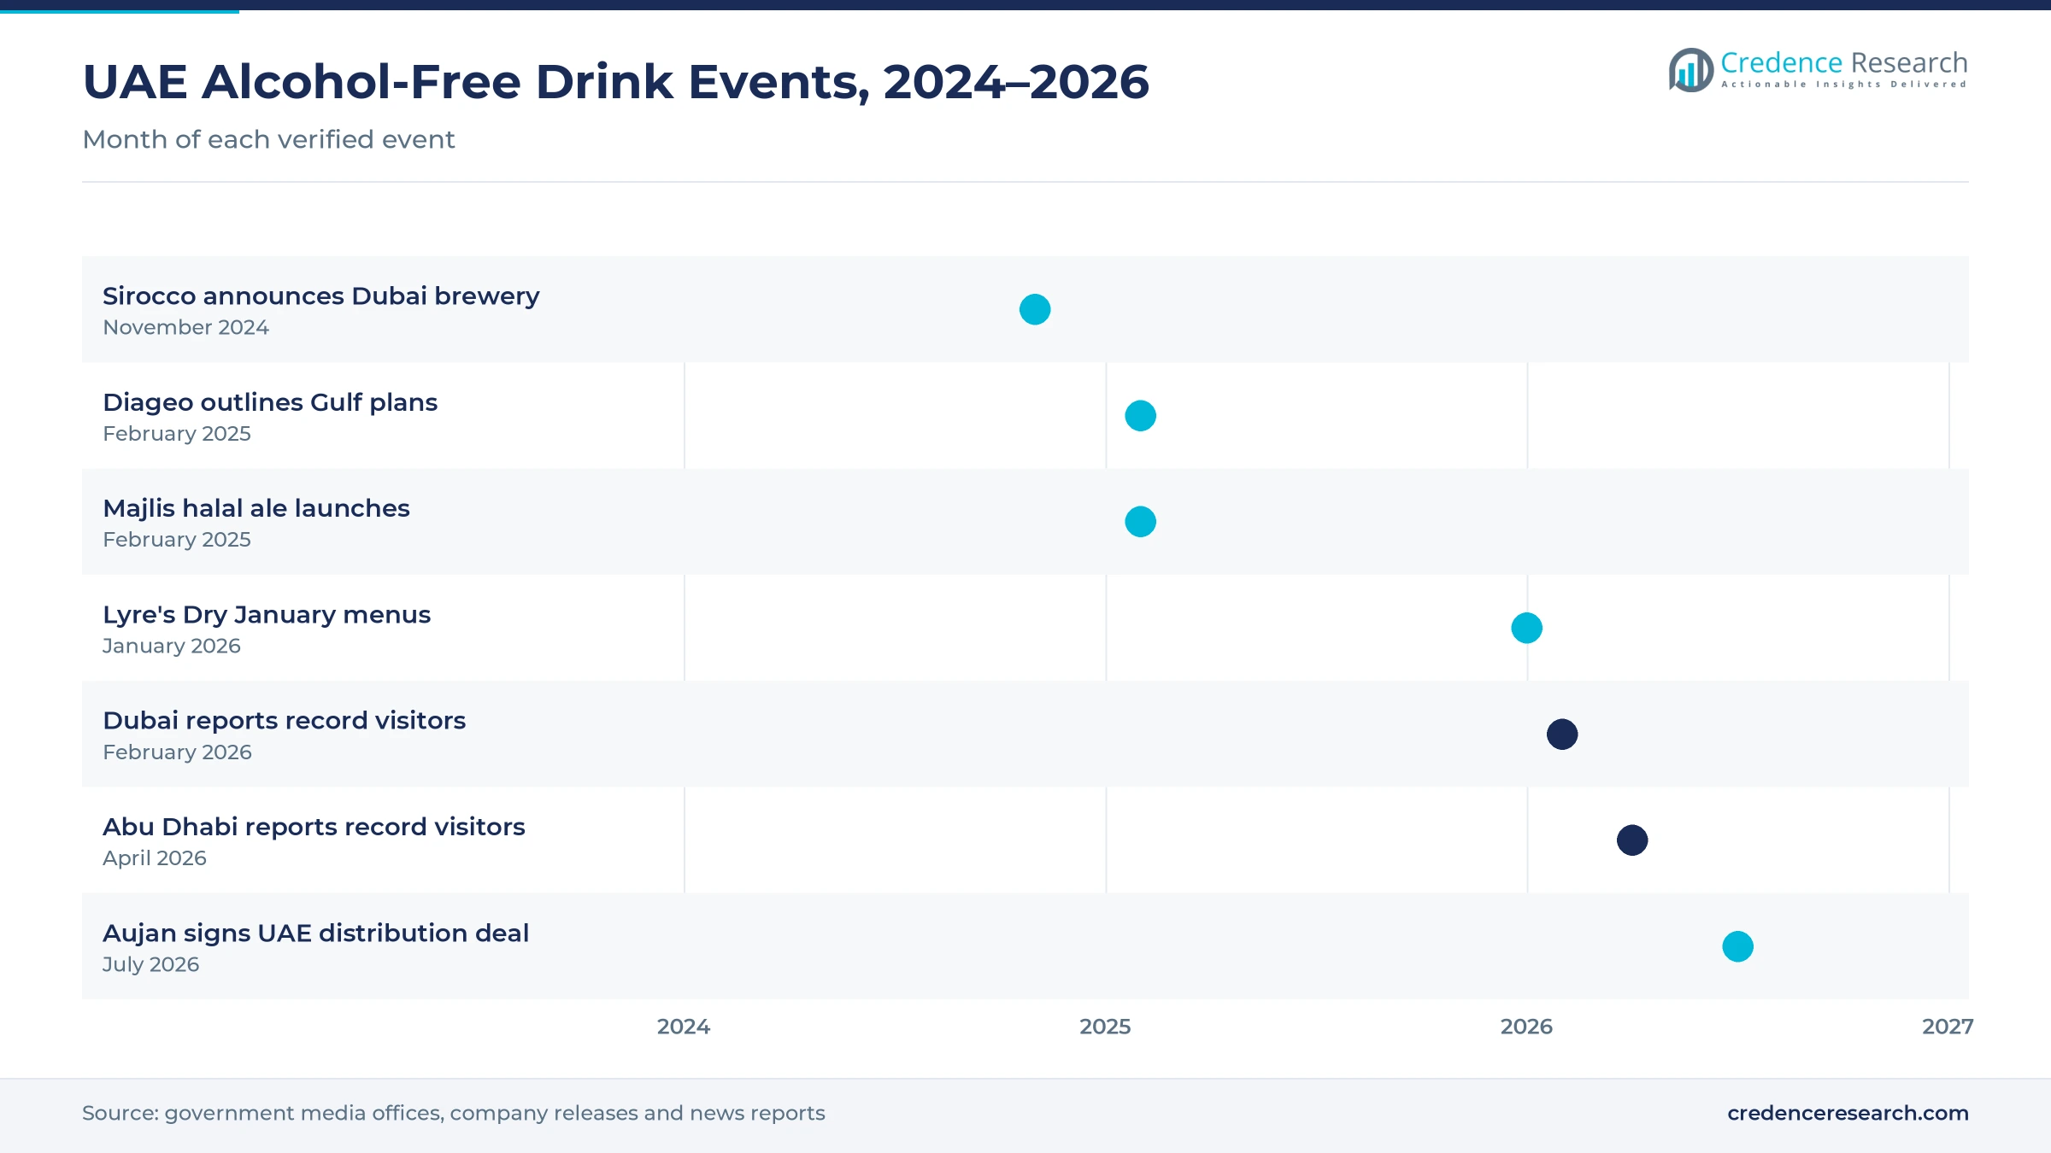This screenshot has height=1153, width=2051.
Task: Click the 'November 2024' date text
Action: pyautogui.click(x=185, y=327)
